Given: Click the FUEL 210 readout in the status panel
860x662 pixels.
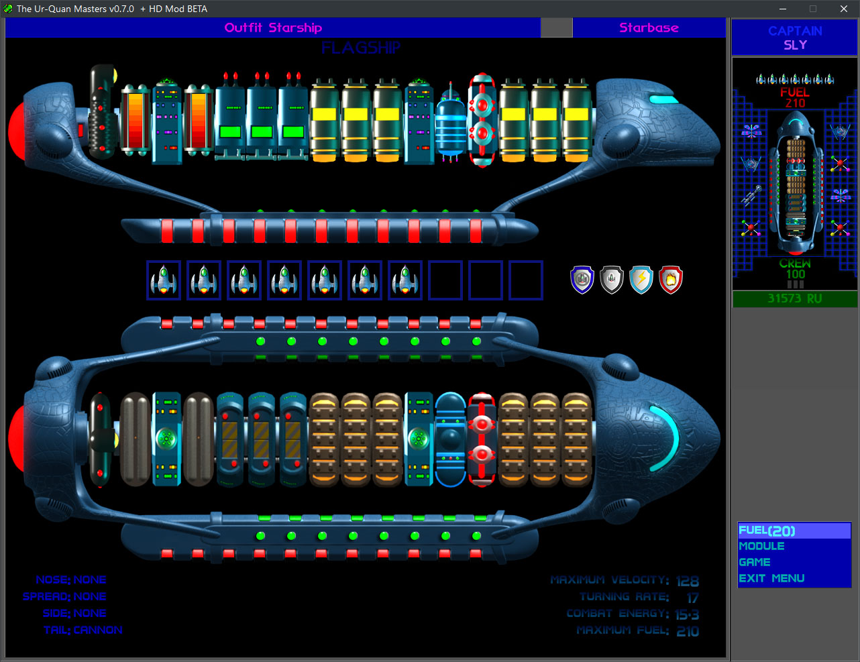Looking at the screenshot, I should coord(795,97).
